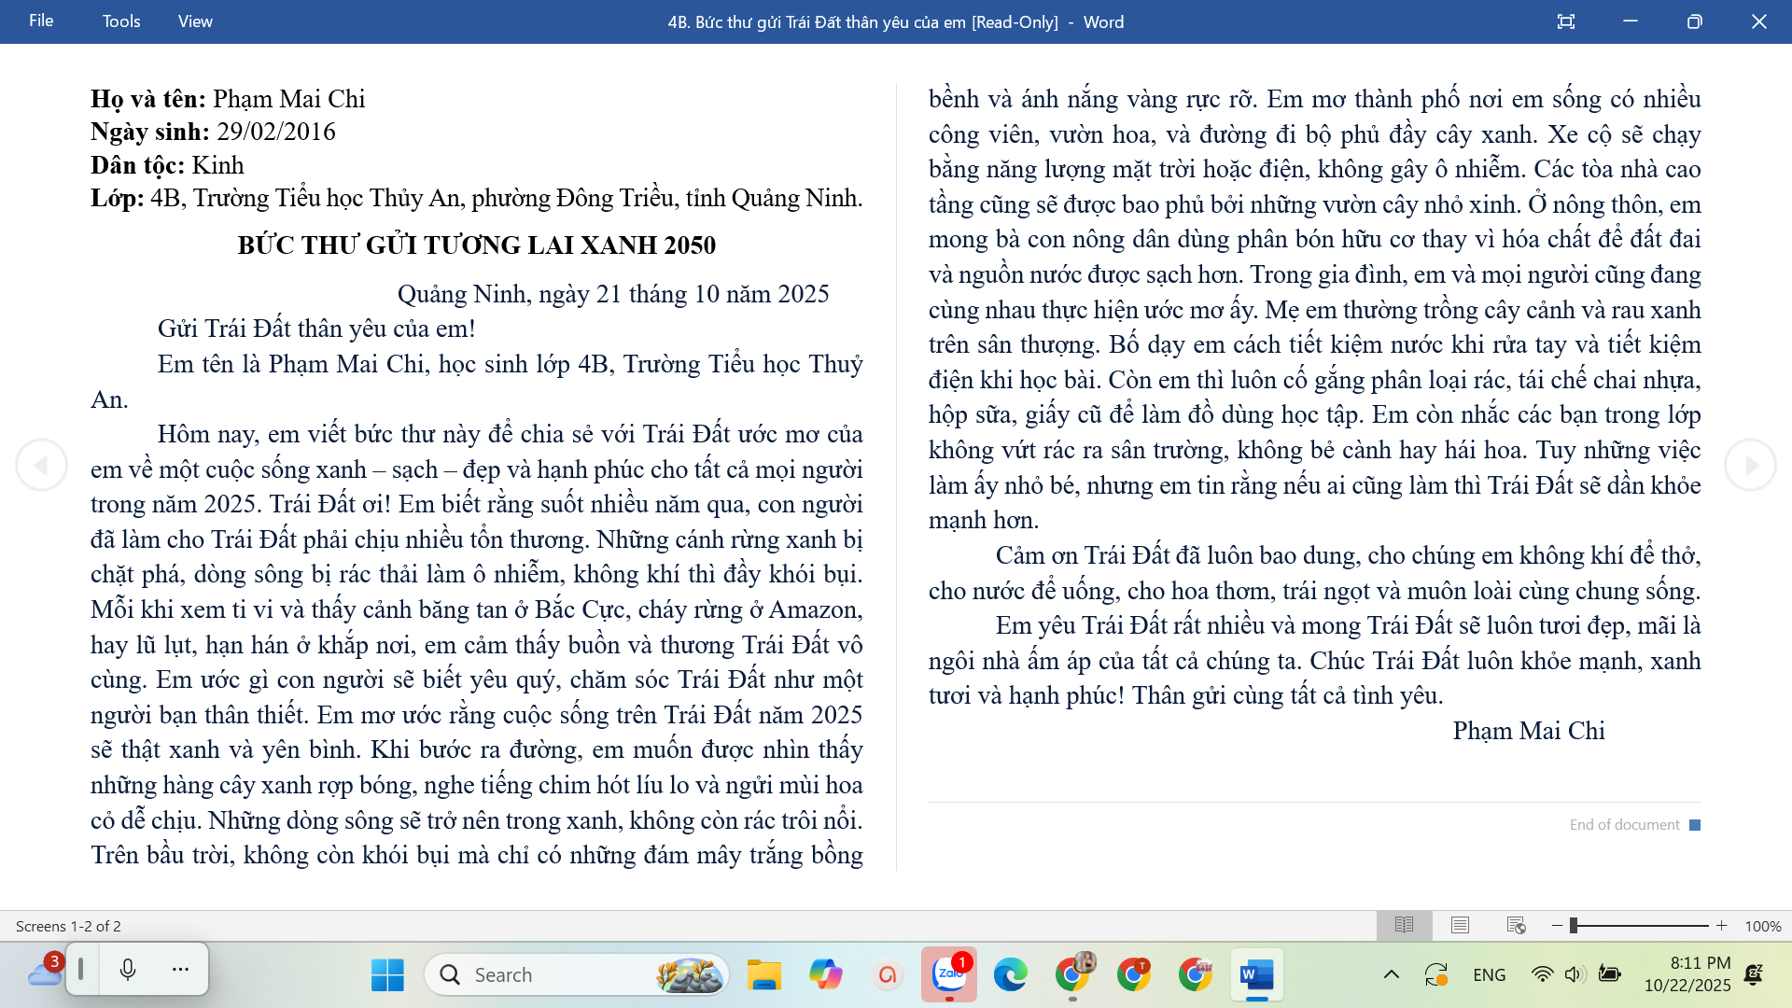Viewport: 1792px width, 1008px height.
Task: Click the taskbar Search box
Action: (577, 974)
